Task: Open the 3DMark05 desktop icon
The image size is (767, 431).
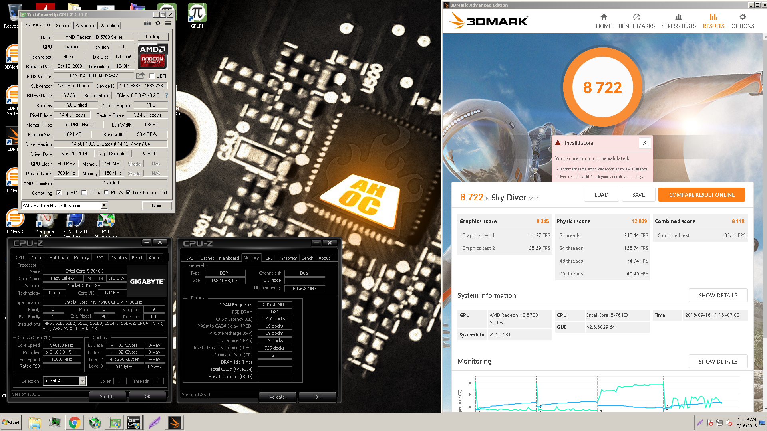Action: point(15,221)
